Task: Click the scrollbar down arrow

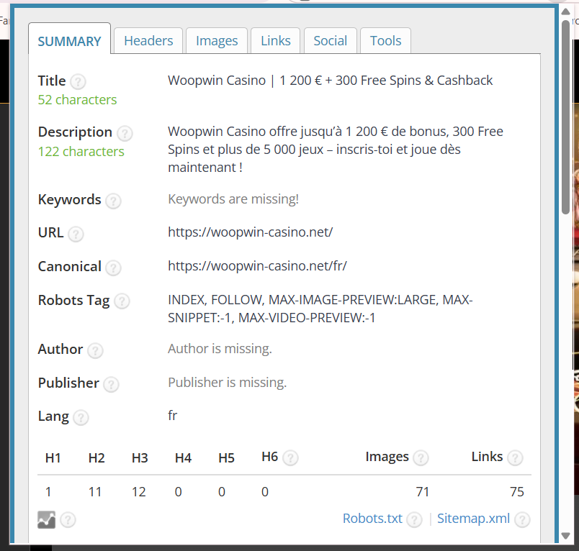Action: point(566,535)
